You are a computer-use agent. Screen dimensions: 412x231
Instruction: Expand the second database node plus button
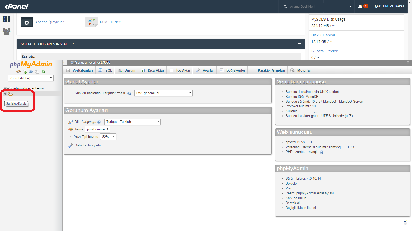5,94
